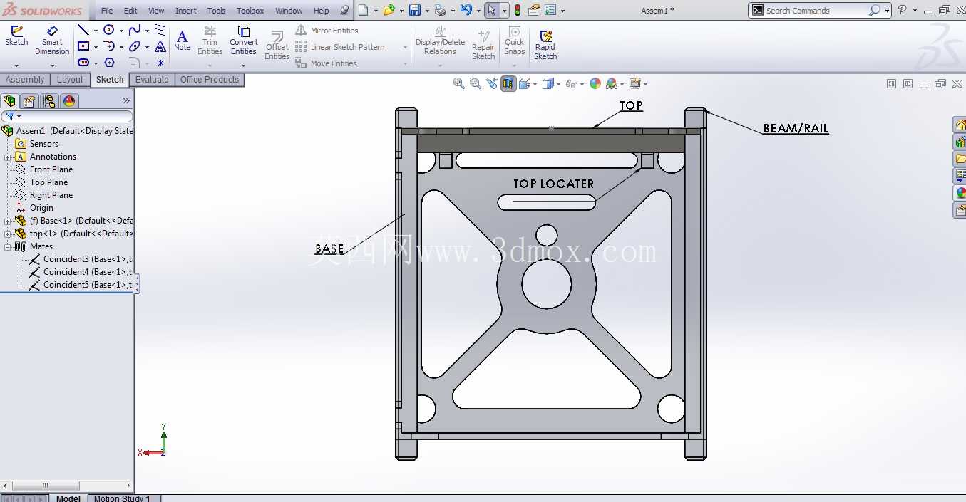
Task: Switch to the Layout tab
Action: point(70,80)
